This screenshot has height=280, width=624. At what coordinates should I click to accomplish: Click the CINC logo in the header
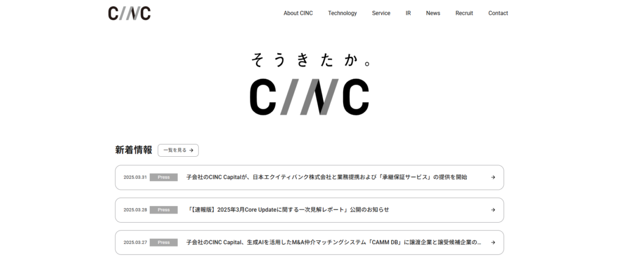coord(129,13)
